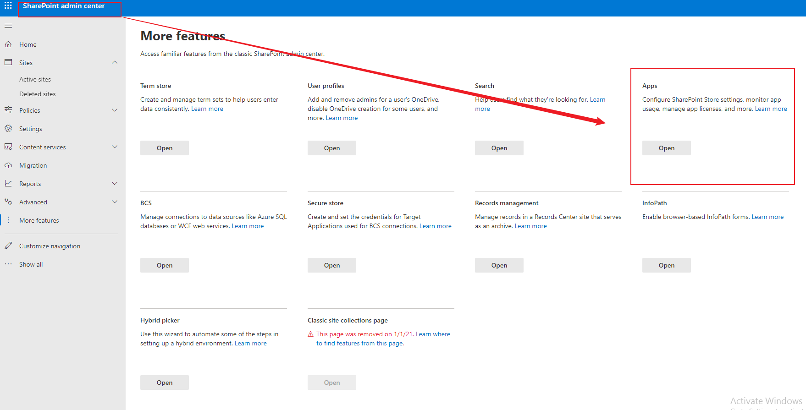This screenshot has height=410, width=806.
Task: Click the Records management card title
Action: pos(507,203)
